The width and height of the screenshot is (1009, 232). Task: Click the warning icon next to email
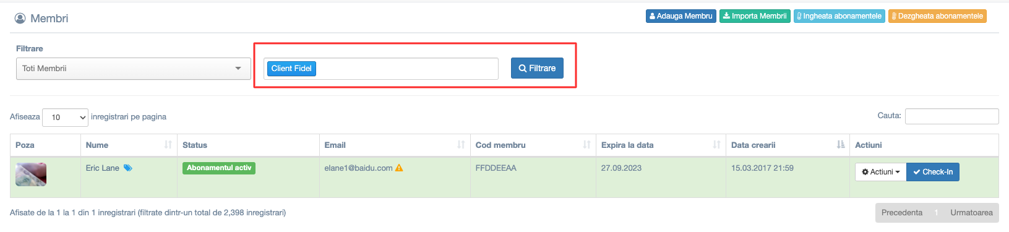click(x=399, y=168)
